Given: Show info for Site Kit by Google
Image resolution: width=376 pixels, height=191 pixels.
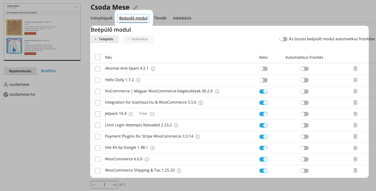Looking at the screenshot, I should [x=152, y=148].
